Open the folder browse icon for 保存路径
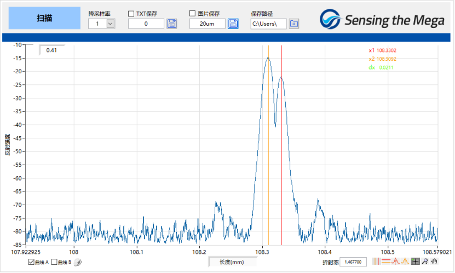This screenshot has height=273, width=455. [x=294, y=24]
